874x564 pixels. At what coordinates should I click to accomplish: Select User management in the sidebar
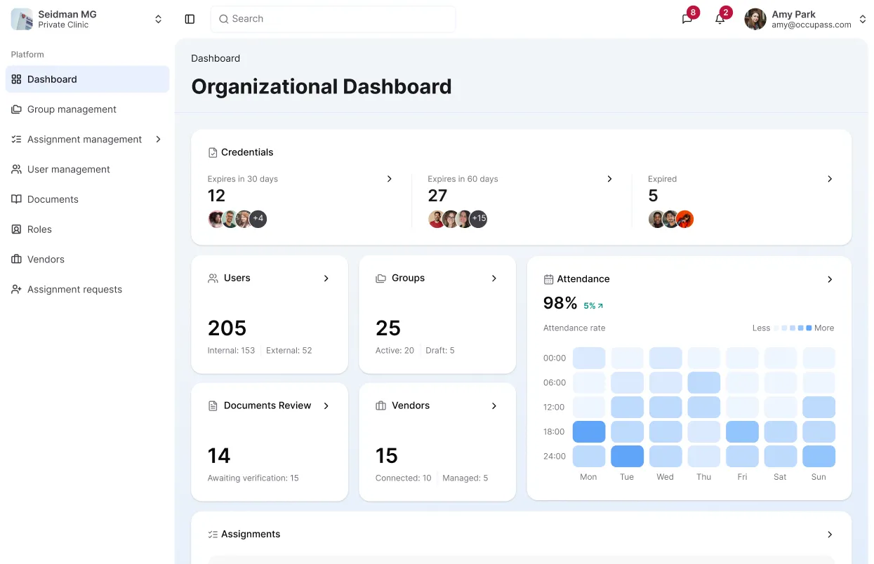point(69,170)
